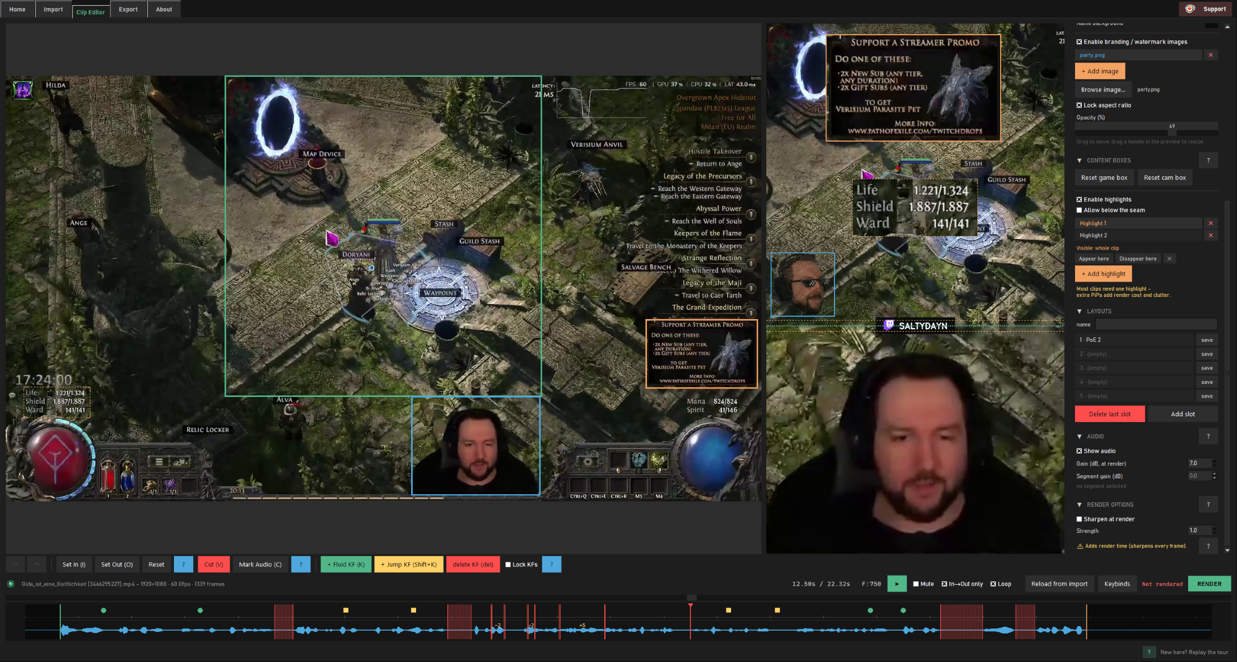
Task: Remove party.png watermark image
Action: click(x=1211, y=55)
